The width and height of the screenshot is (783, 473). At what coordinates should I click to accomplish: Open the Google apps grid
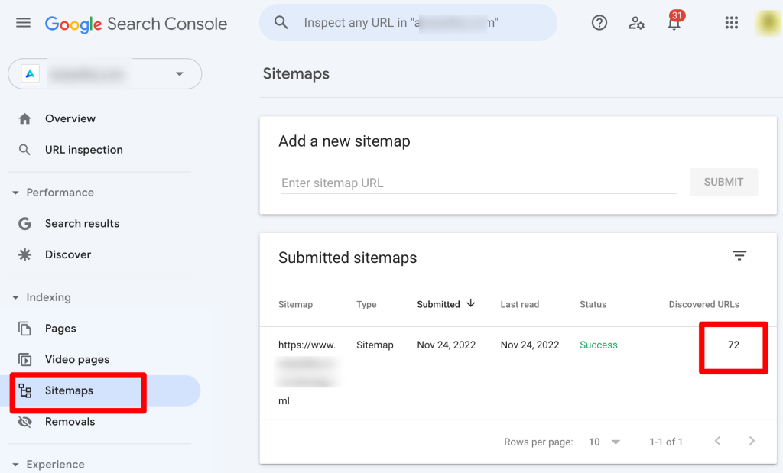pos(732,22)
